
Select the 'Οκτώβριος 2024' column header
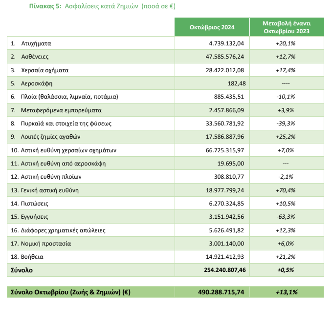[212, 27]
